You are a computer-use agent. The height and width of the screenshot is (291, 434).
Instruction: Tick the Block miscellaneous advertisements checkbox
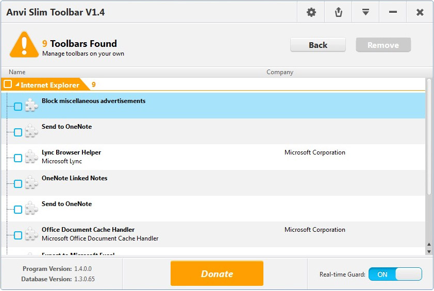[18, 107]
